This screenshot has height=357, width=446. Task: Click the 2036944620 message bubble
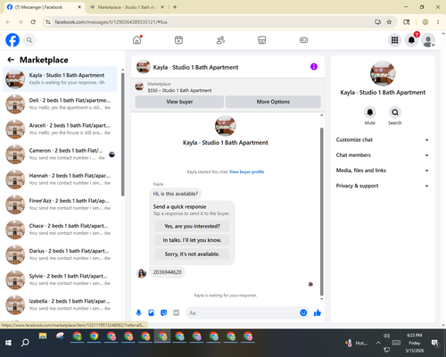(167, 272)
